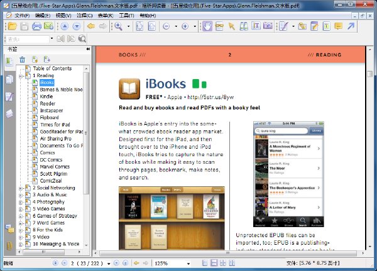This screenshot has height=271, width=377.
Task: Click the document horizontal scrollbar
Action: 227,253
